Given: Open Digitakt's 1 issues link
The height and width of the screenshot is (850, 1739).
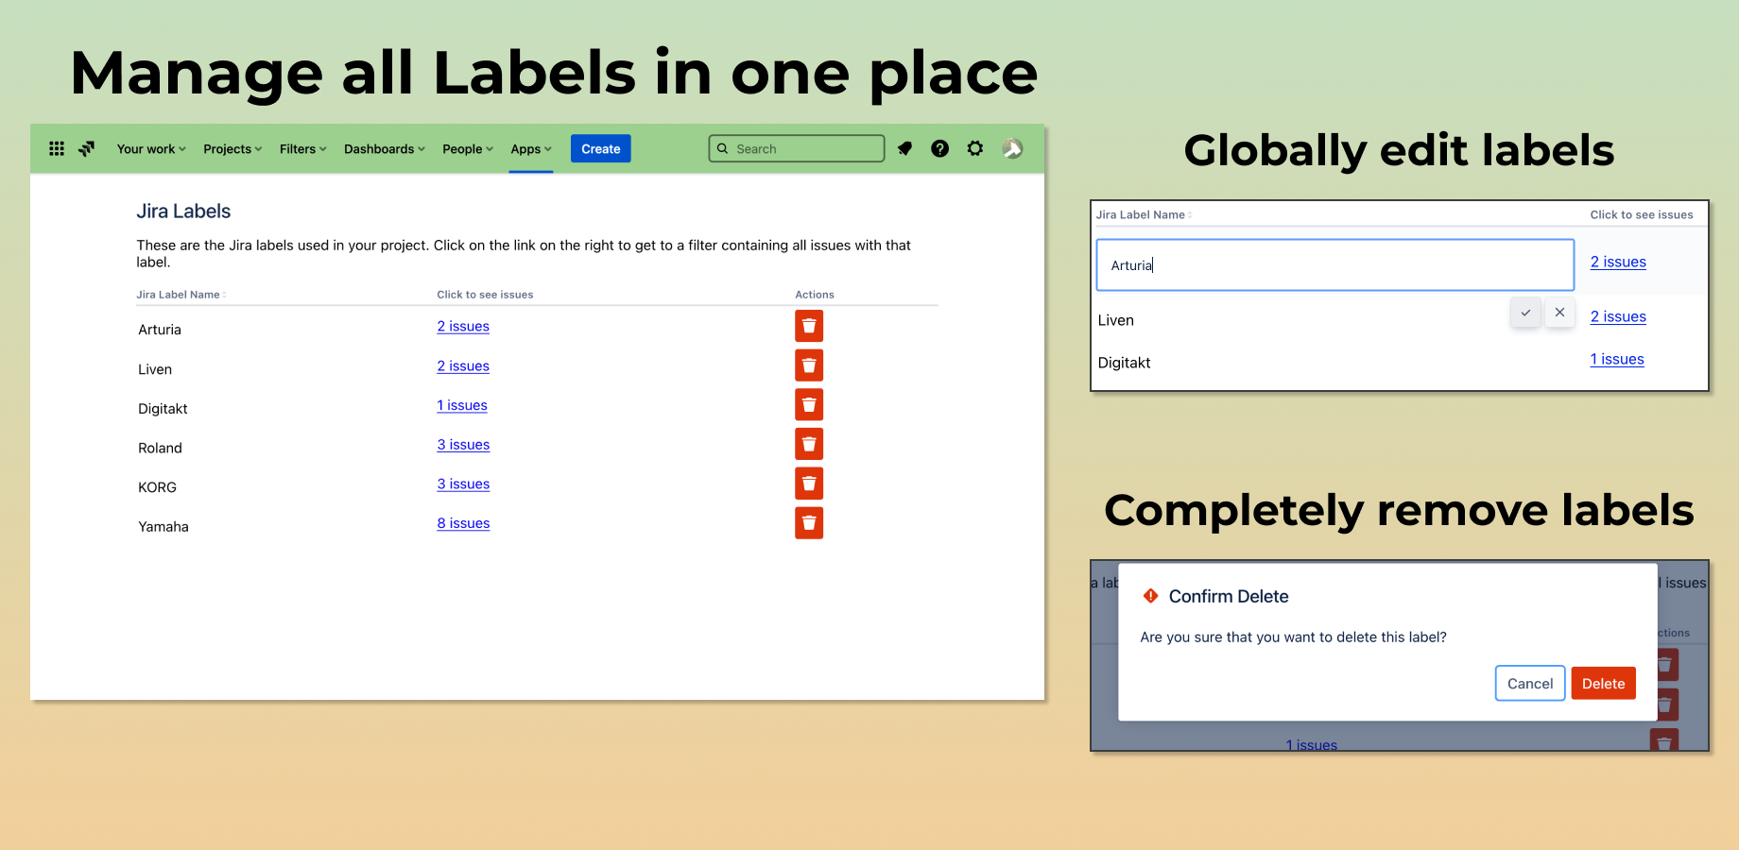Looking at the screenshot, I should click(462, 406).
